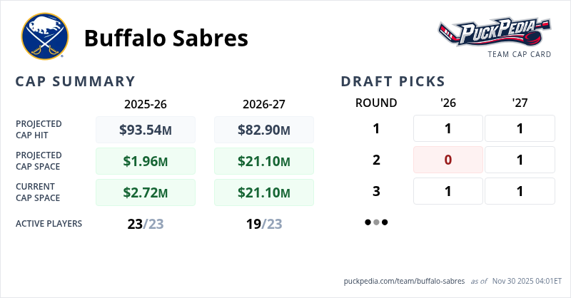Click the $1.96M projected cap space
The width and height of the screenshot is (571, 298).
coord(146,161)
